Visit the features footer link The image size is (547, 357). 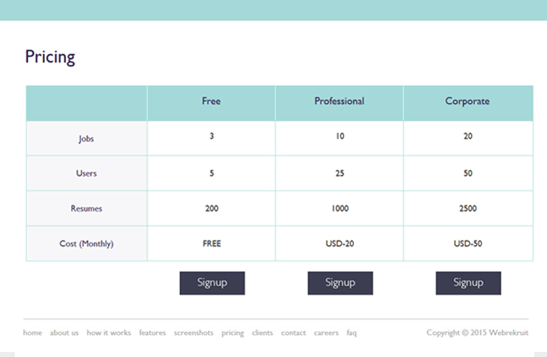(152, 333)
